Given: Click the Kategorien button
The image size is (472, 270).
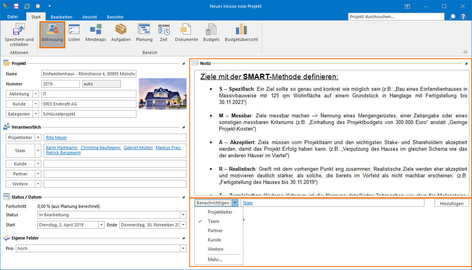Looking at the screenshot, I should (x=19, y=114).
